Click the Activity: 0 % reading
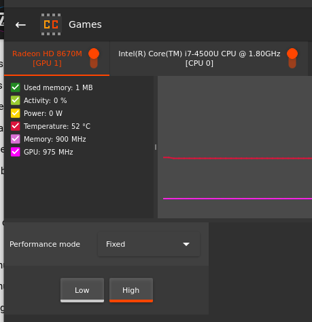The image size is (312, 322). [46, 100]
